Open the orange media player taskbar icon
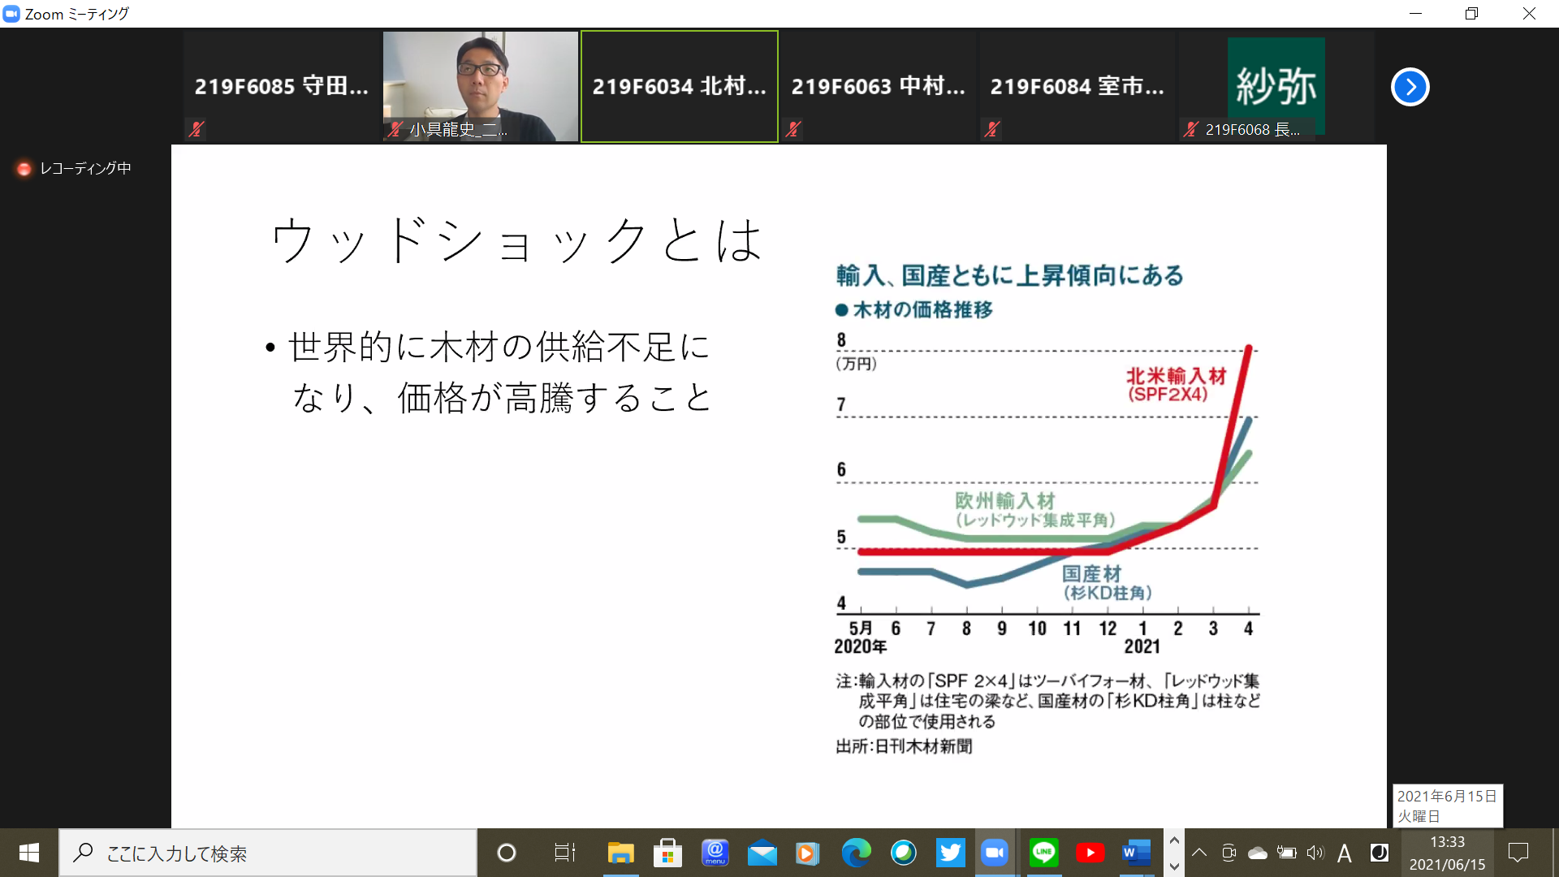1559x877 pixels. [807, 853]
